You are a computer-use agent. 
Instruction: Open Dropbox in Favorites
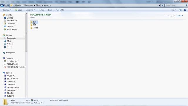[9, 26]
